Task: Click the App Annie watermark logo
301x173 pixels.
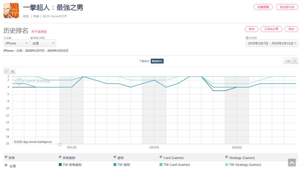Action: (20, 81)
